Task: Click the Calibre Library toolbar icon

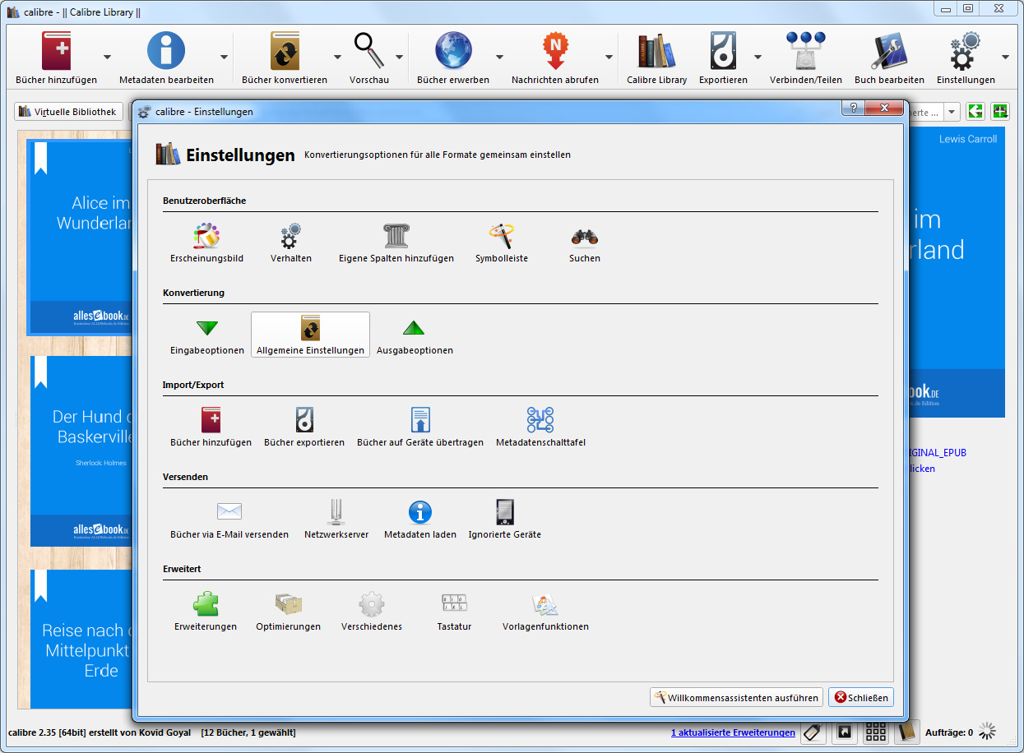Action: pyautogui.click(x=656, y=58)
